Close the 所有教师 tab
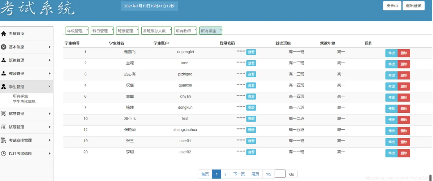Image resolution: width=433 pixels, height=181 pixels. point(195,29)
